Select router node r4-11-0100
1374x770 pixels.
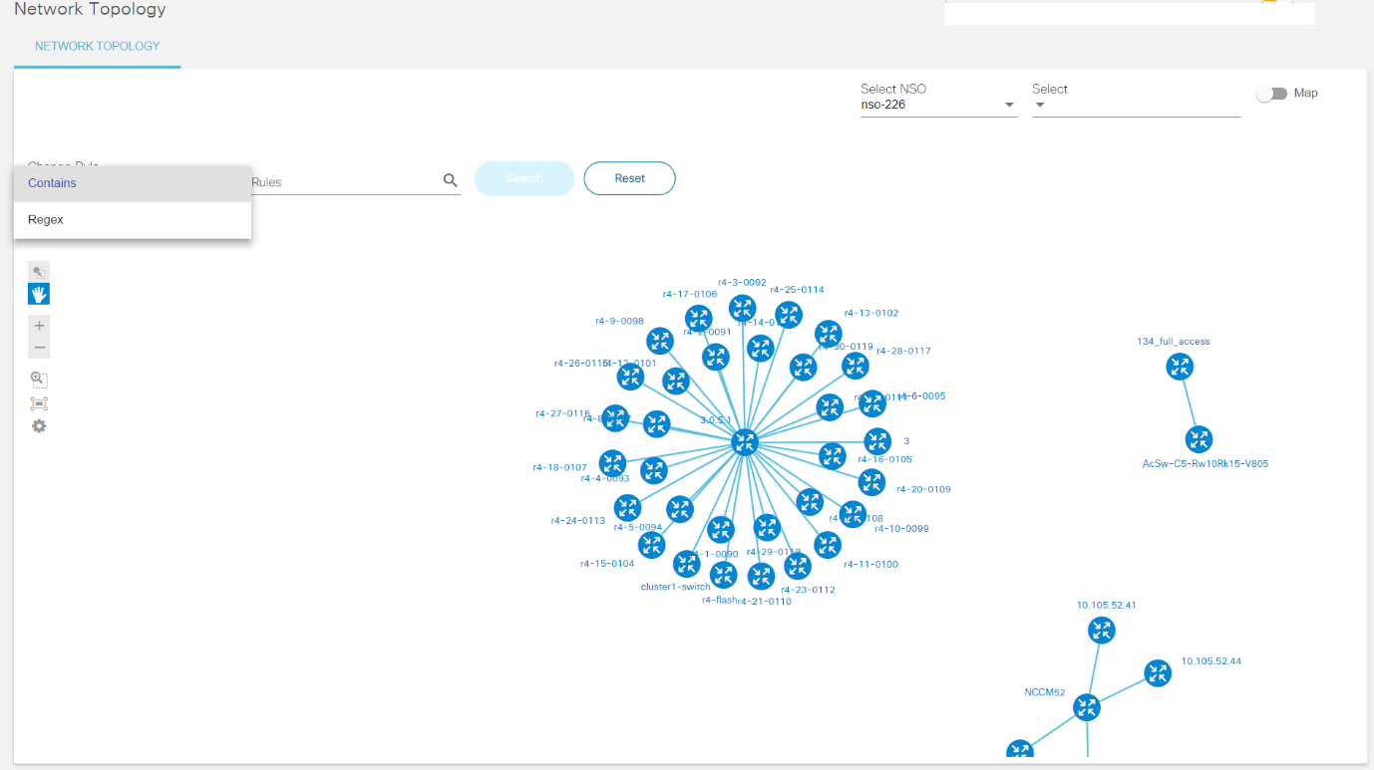[827, 545]
